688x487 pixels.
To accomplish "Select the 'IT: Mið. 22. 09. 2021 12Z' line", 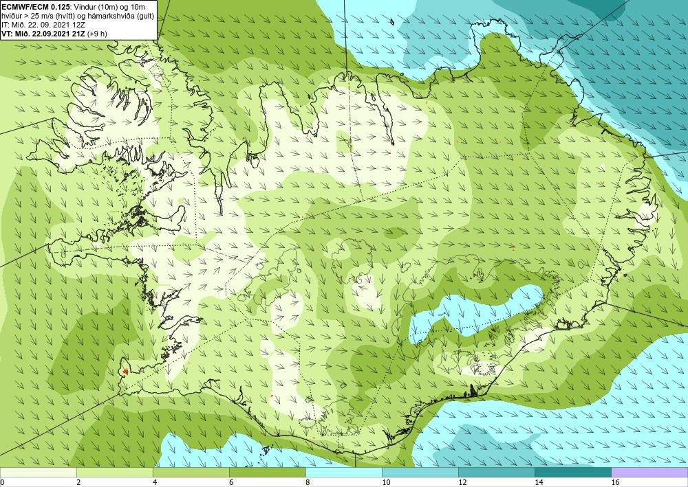I will click(43, 25).
